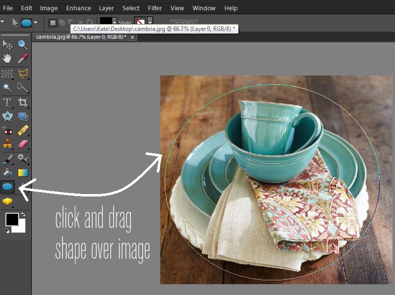Reset default foreground and background colors
This screenshot has width=395, height=295.
[x=7, y=230]
